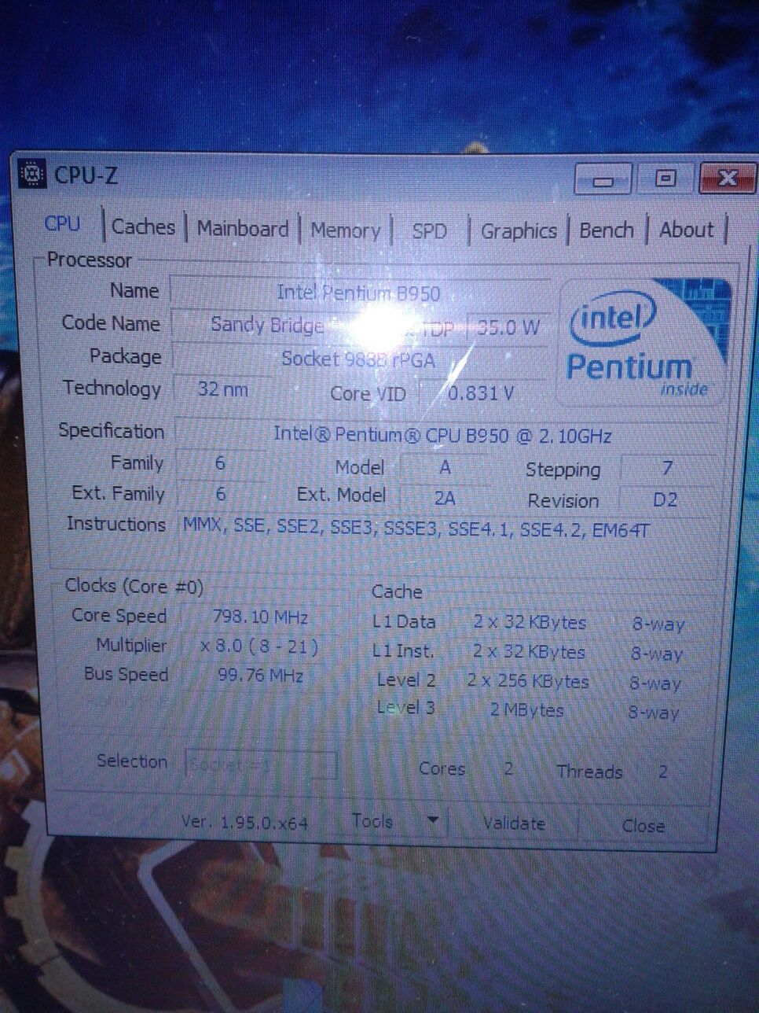The width and height of the screenshot is (759, 1013).
Task: Close CPU-Z with the red X button
Action: coord(728,179)
